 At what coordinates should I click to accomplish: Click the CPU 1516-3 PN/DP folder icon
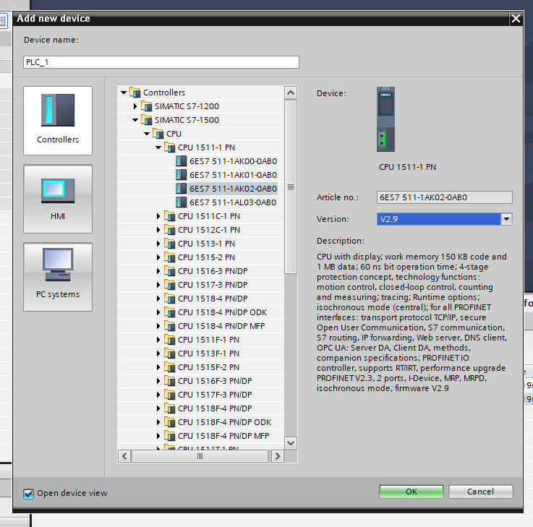[170, 271]
